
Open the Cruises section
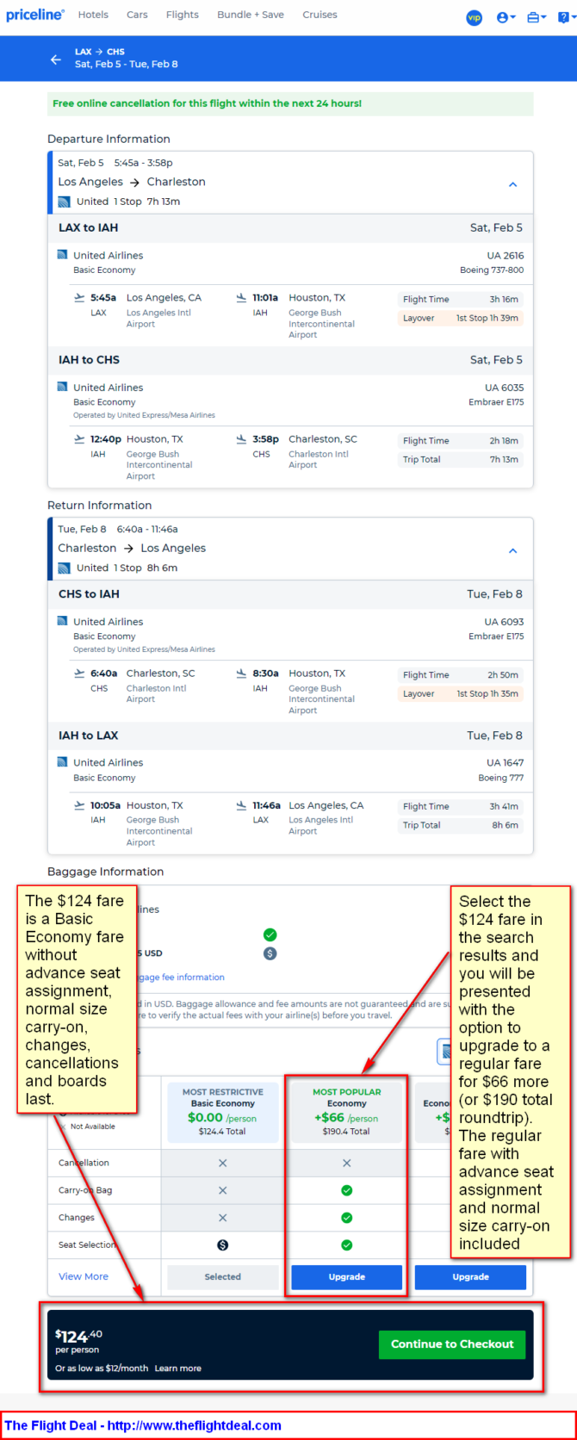(x=320, y=15)
